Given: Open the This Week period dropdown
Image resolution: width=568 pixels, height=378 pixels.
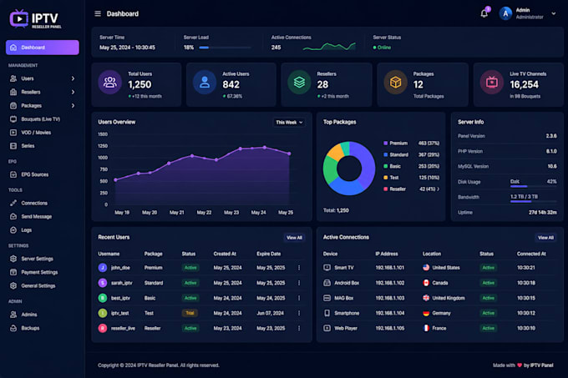Looking at the screenshot, I should click(x=289, y=123).
